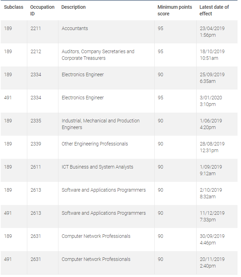
Task: Select Auditors, Company Secretaries and Corporate Treasurers
Action: pos(98,55)
